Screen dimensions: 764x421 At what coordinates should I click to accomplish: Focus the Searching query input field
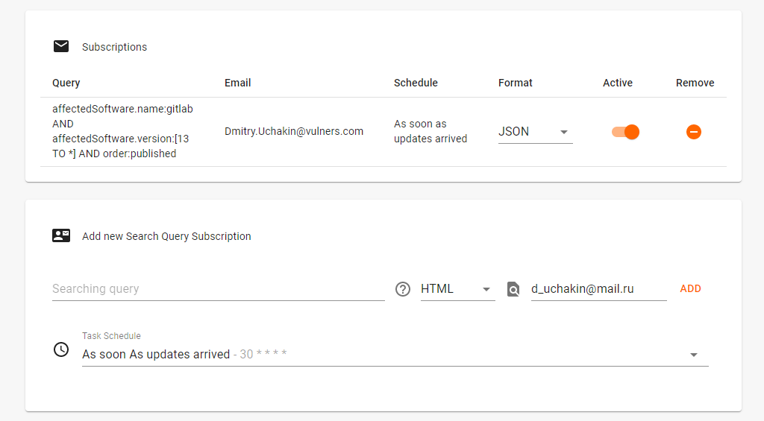218,289
